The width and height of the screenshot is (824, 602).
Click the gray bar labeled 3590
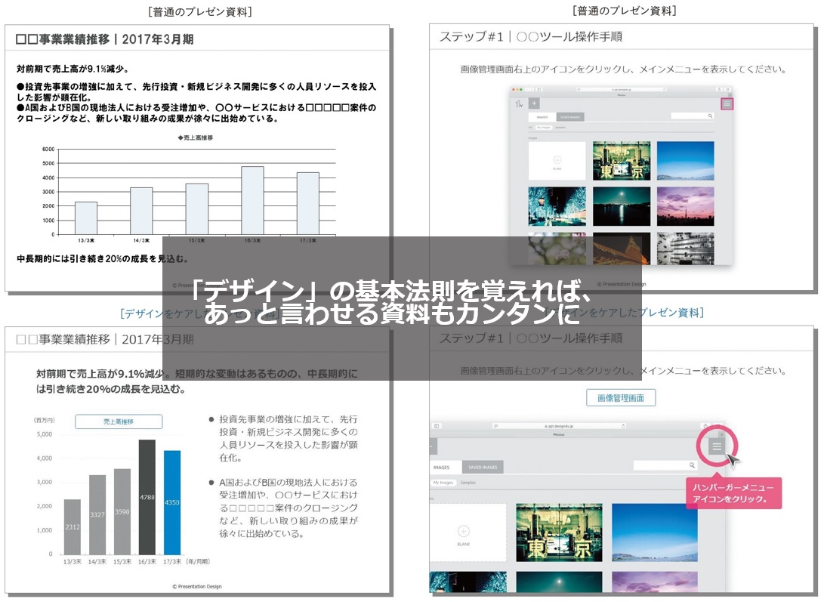(122, 511)
